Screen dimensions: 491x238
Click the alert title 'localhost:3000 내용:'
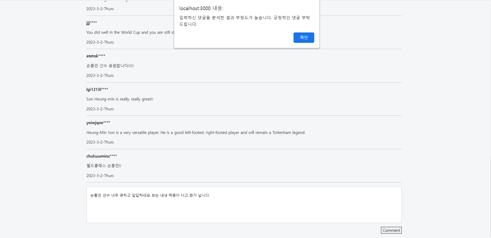tap(201, 8)
